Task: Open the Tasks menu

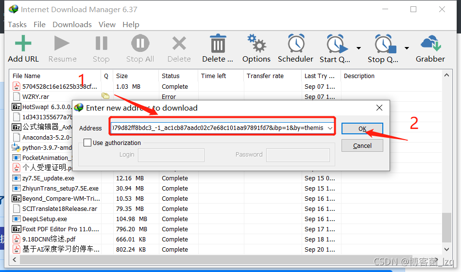Action: click(17, 25)
